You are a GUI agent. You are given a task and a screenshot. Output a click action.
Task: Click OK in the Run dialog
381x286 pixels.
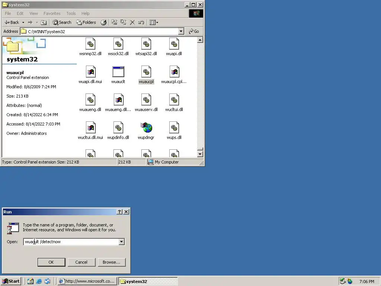pos(51,262)
